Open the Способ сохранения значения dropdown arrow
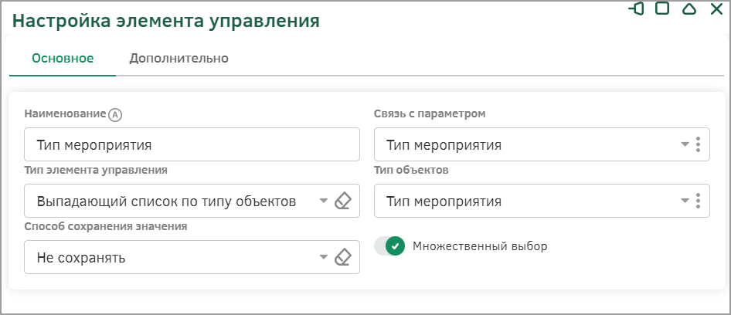 324,257
